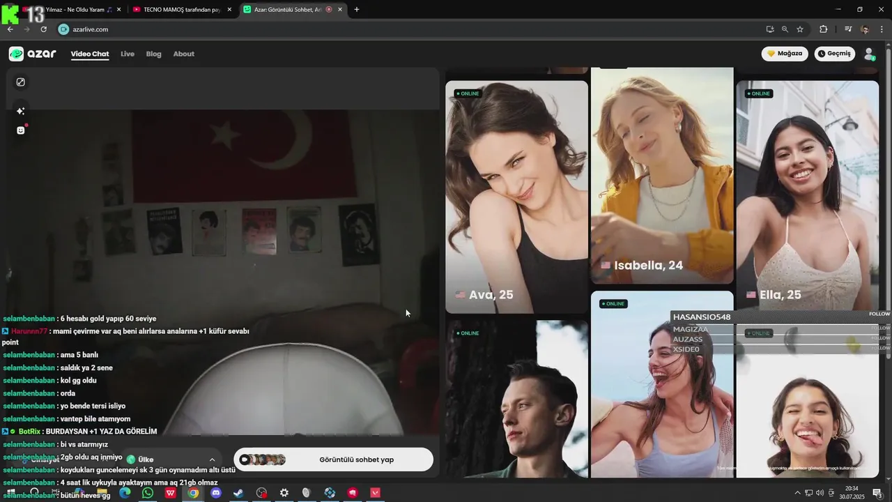This screenshot has height=502, width=892.
Task: Open the laughing woman card below Isabella
Action: [x=662, y=385]
